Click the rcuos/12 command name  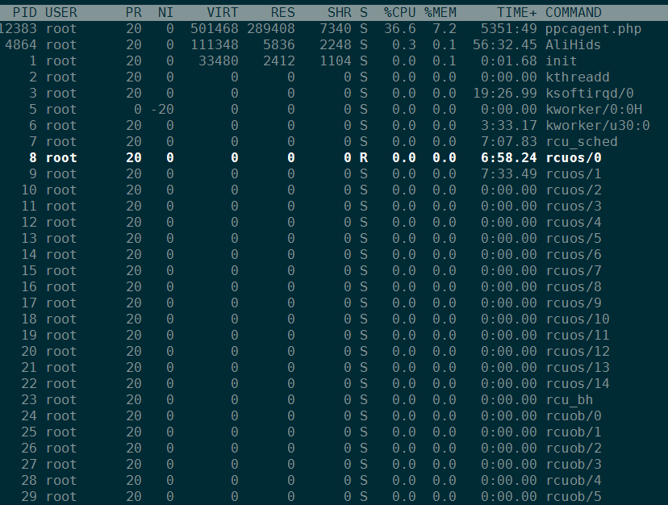578,352
